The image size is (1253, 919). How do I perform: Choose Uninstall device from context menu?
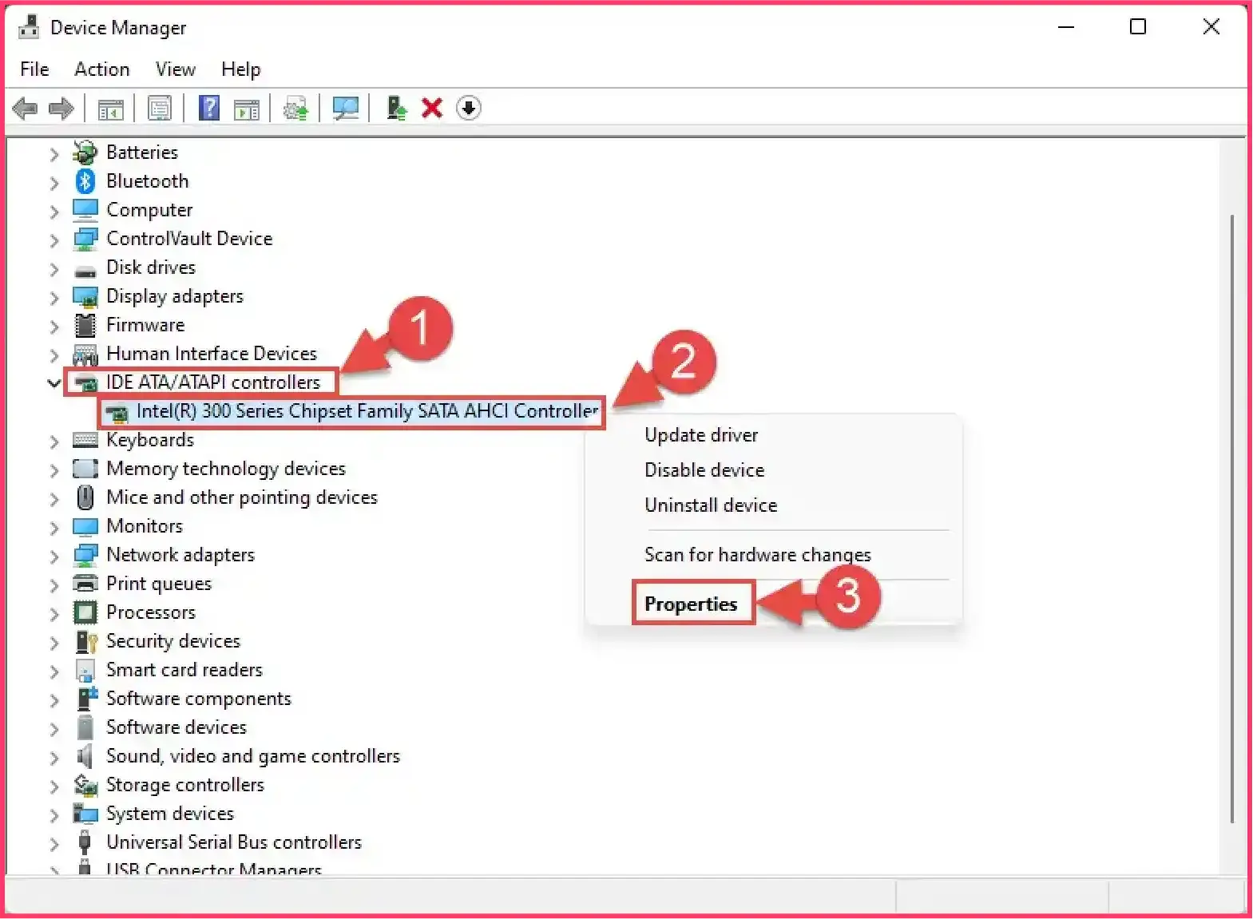(x=711, y=505)
